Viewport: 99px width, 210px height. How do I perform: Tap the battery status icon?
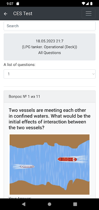pyautogui.click(x=91, y=3)
